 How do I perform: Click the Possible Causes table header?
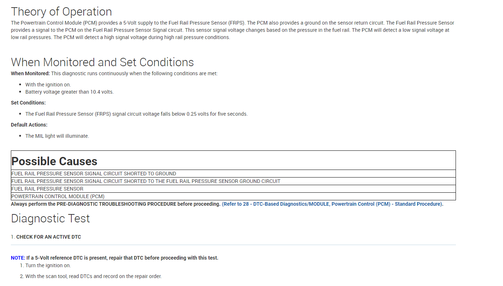click(54, 161)
